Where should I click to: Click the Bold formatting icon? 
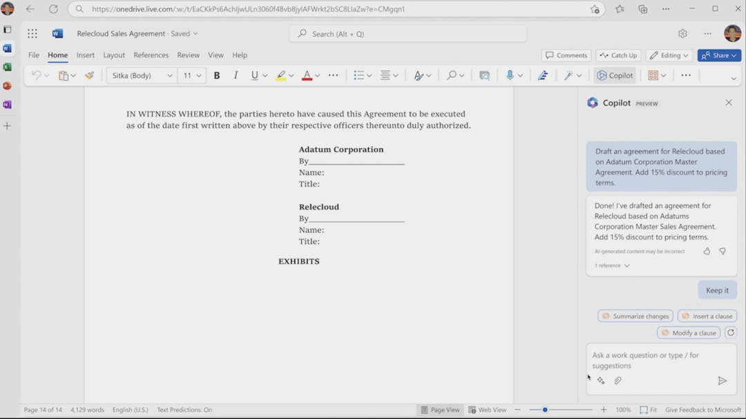[217, 76]
